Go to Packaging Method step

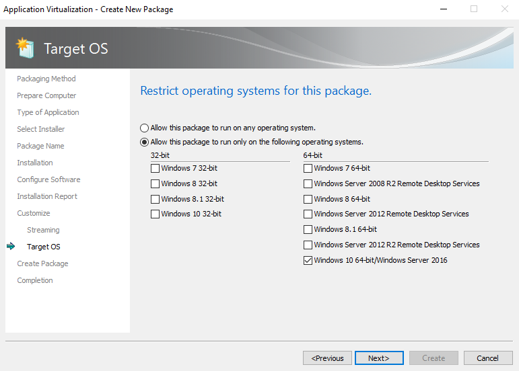(x=46, y=79)
